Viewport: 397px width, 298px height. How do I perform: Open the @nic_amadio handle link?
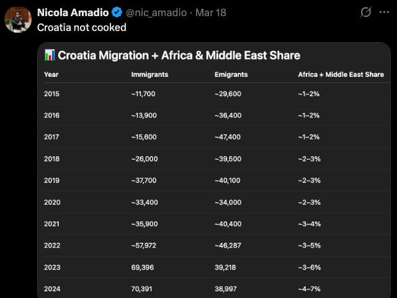click(x=156, y=12)
